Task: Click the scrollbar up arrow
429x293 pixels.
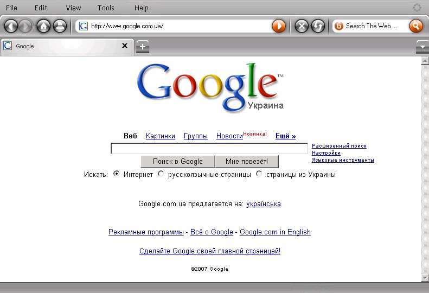Action: point(425,61)
